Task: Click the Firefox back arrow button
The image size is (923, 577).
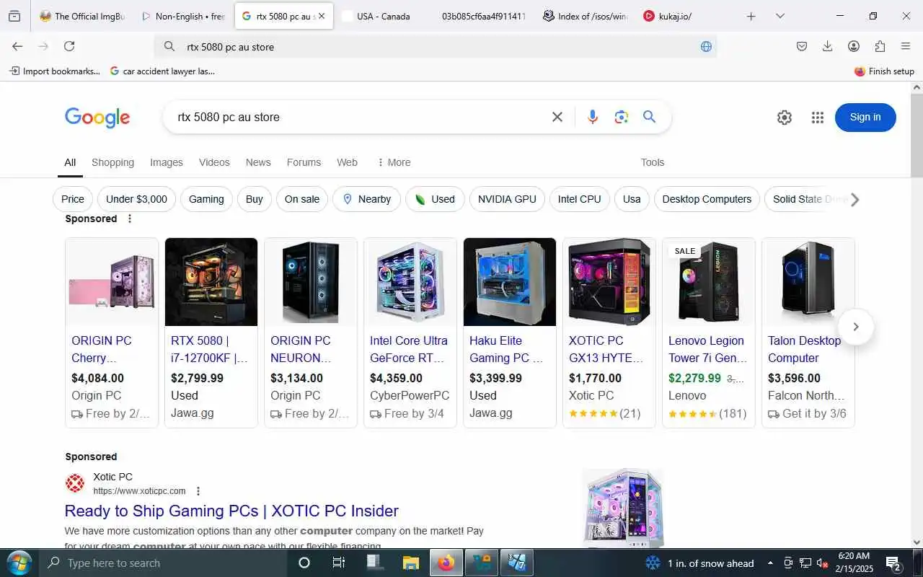Action: [x=17, y=46]
